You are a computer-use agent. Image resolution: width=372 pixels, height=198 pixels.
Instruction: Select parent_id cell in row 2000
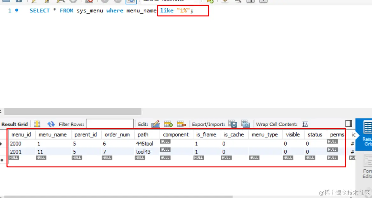(86, 144)
